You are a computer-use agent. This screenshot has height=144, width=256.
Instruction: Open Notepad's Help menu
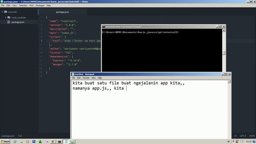[100, 78]
